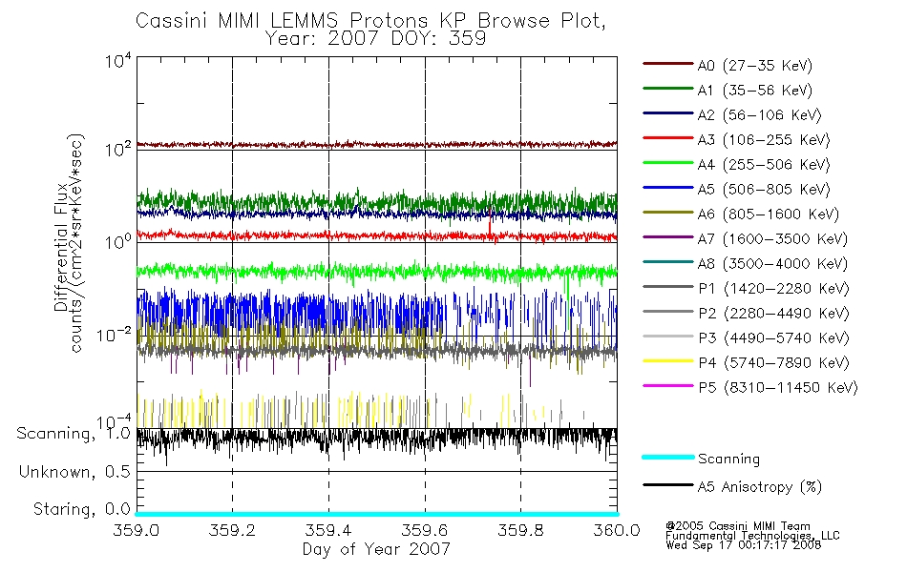Click the black A5 Anisotropy legend swatch
The height and width of the screenshot is (572, 907).
point(668,484)
